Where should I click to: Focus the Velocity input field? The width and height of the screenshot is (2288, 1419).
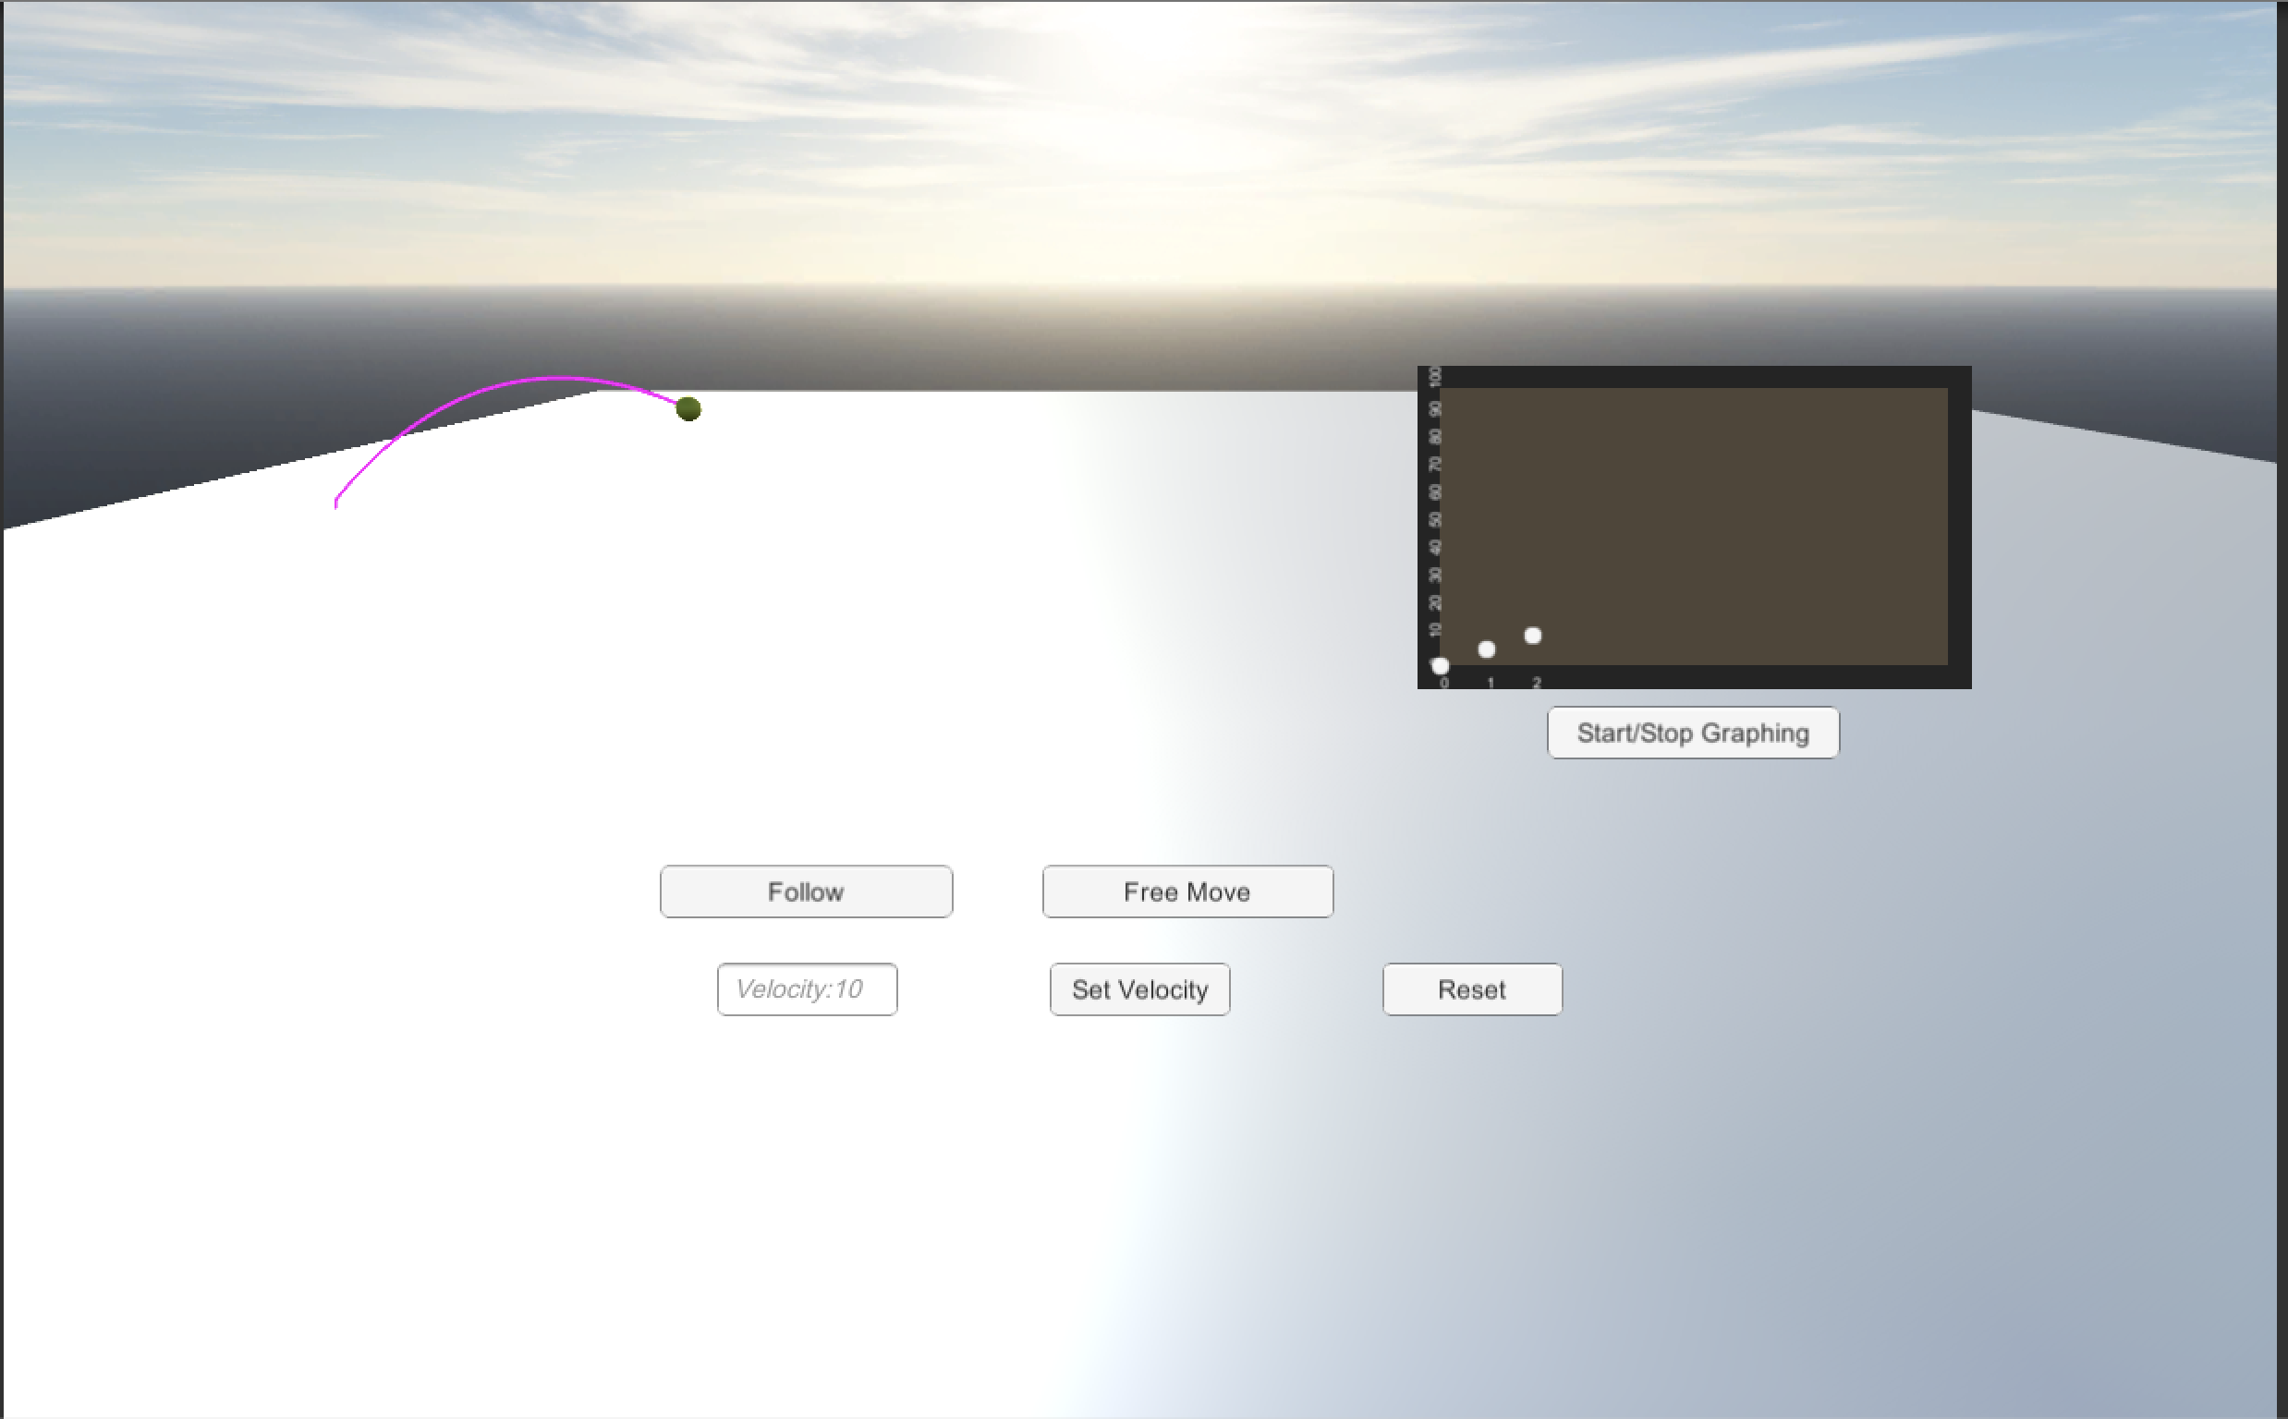click(x=806, y=989)
